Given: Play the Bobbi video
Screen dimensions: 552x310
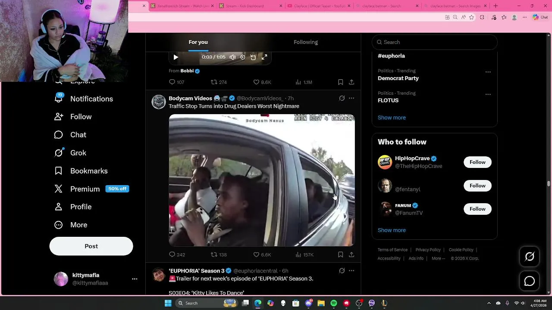Looking at the screenshot, I should 176,57.
